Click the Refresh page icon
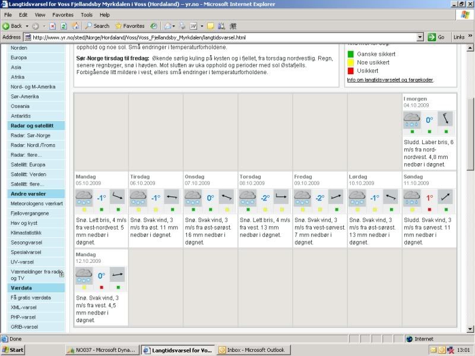 tap(64, 26)
